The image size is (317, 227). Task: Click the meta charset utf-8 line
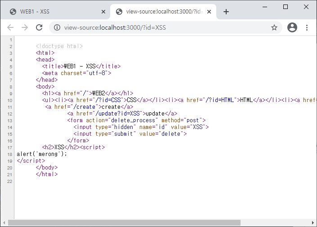pyautogui.click(x=76, y=73)
